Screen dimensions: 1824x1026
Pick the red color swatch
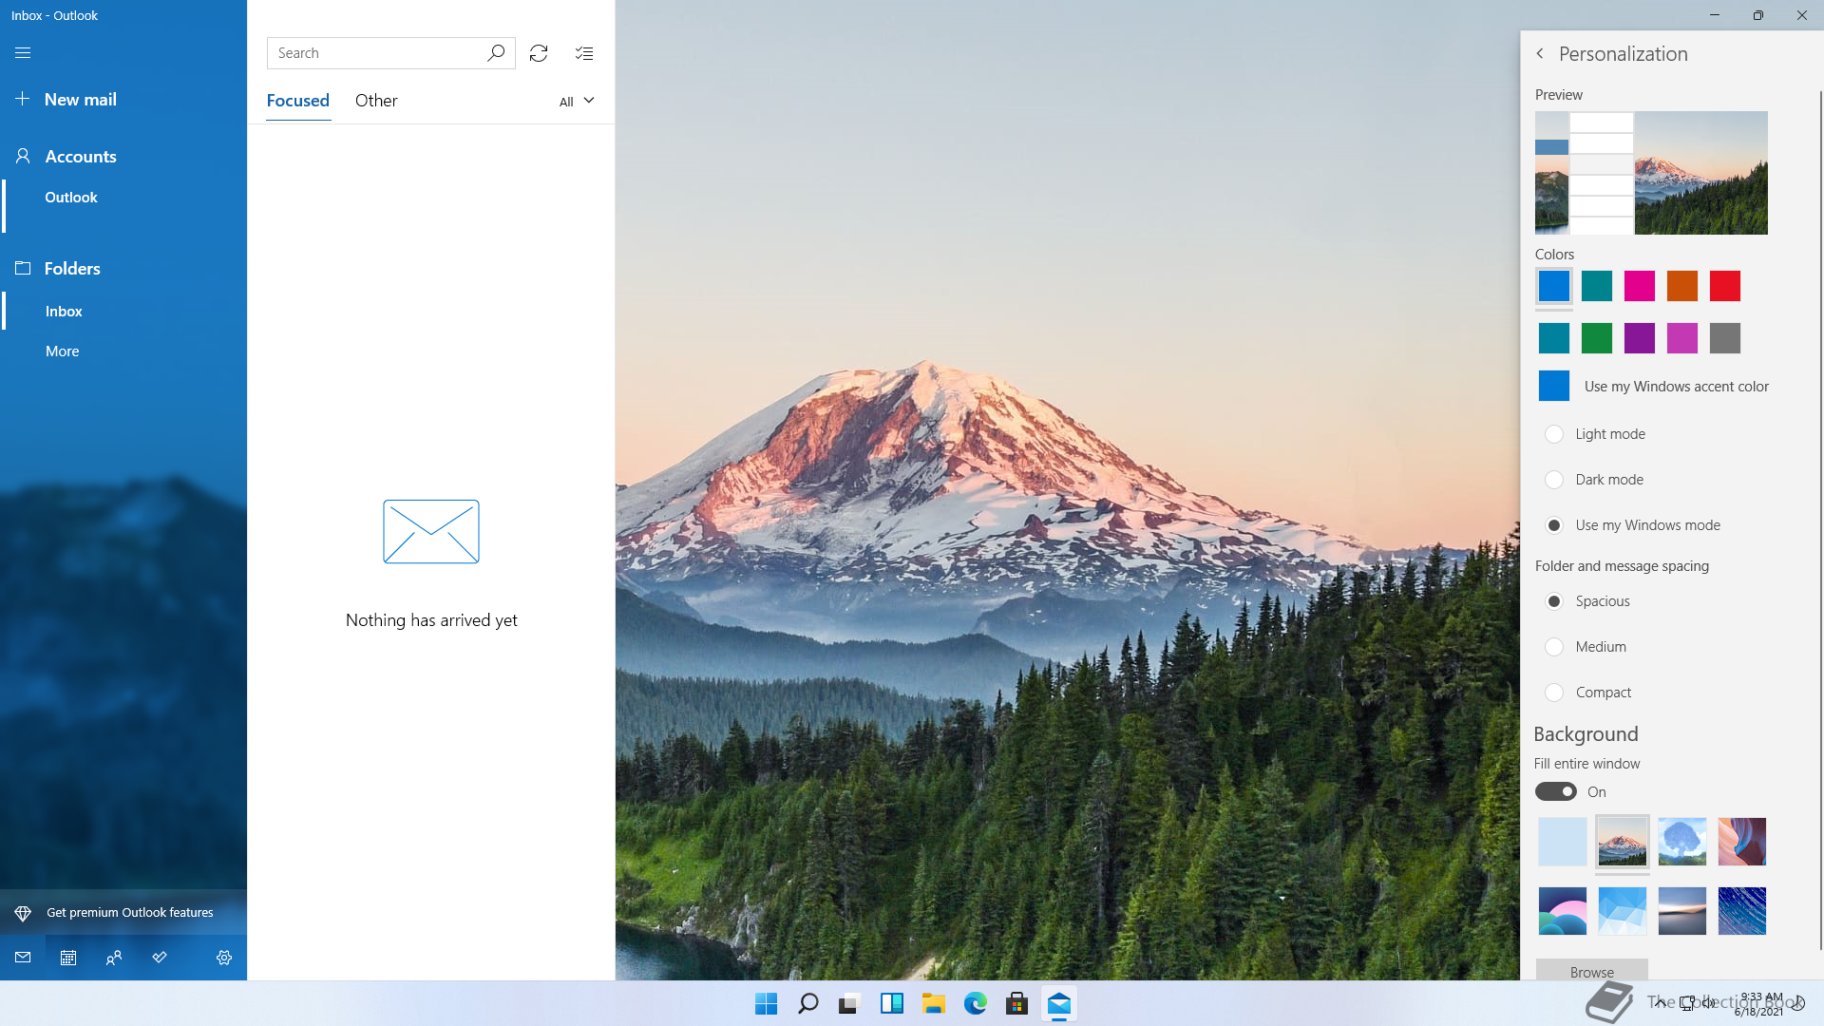[1725, 286]
